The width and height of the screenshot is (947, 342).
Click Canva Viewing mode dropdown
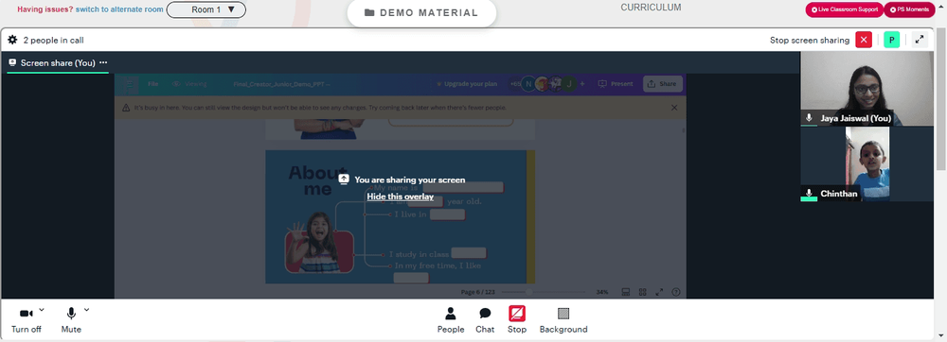[189, 84]
